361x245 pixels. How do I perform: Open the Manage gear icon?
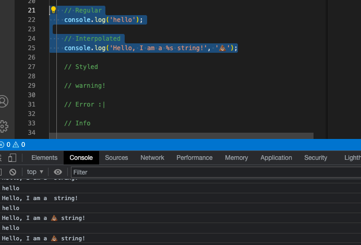click(4, 126)
